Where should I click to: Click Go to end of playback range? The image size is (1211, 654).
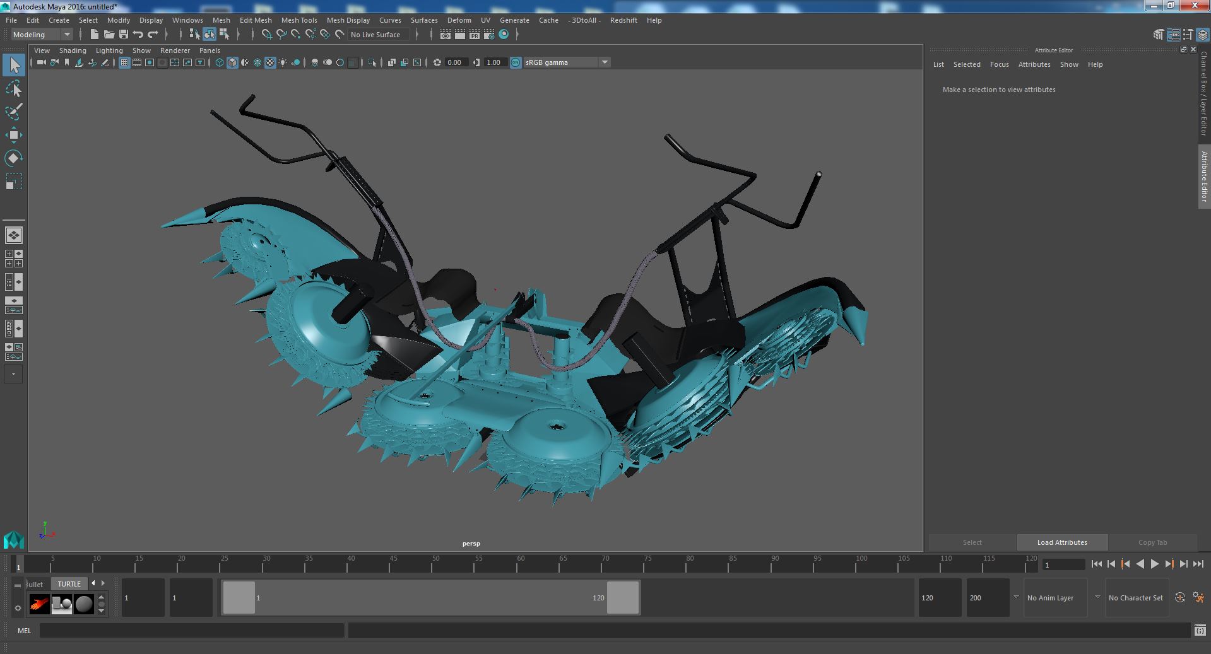[1198, 564]
